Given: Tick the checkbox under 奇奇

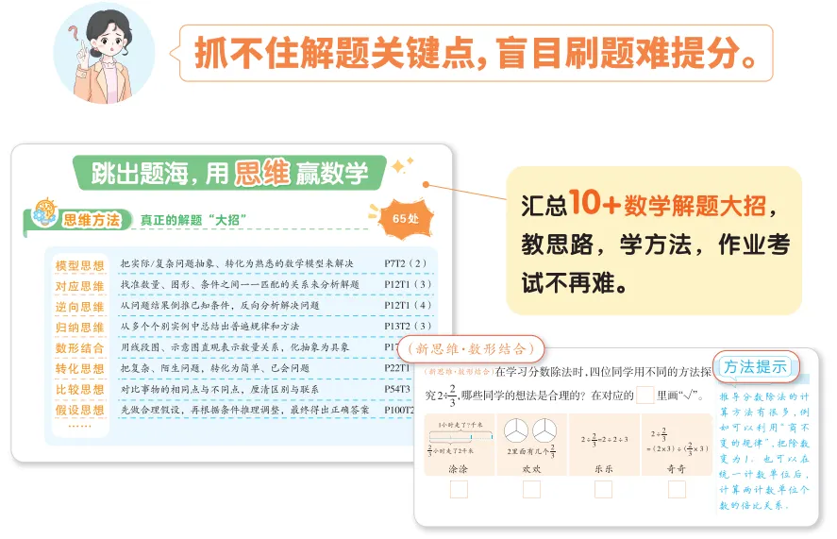Looking at the screenshot, I should [x=677, y=489].
